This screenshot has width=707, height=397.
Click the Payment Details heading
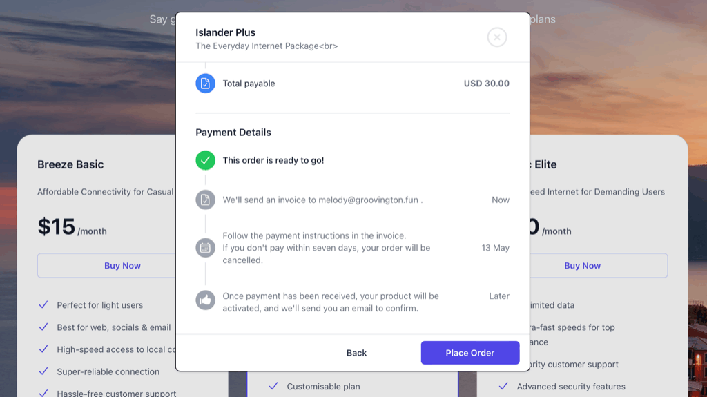coord(233,133)
